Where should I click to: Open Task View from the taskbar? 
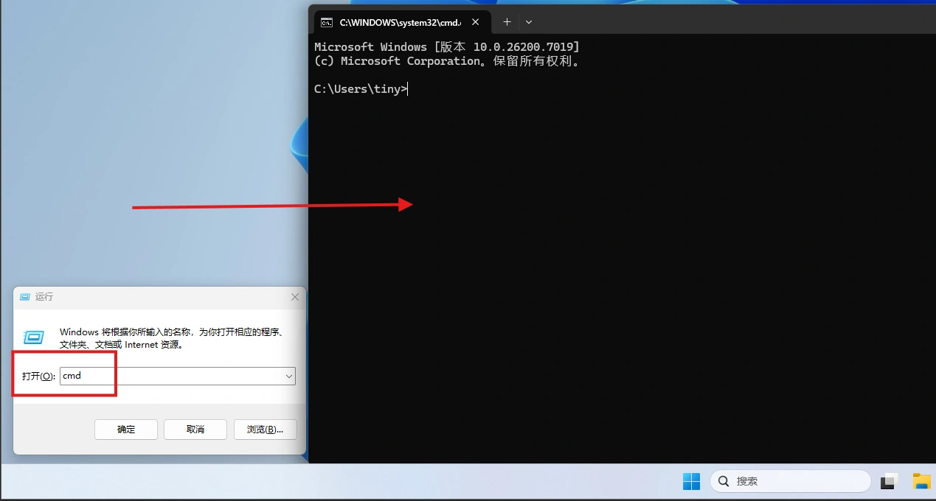coord(890,481)
